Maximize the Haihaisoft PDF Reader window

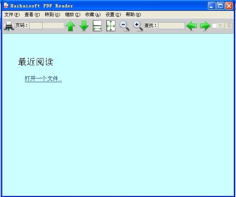click(x=220, y=6)
